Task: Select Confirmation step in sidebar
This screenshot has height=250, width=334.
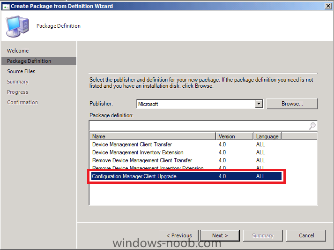Action: 22,102
